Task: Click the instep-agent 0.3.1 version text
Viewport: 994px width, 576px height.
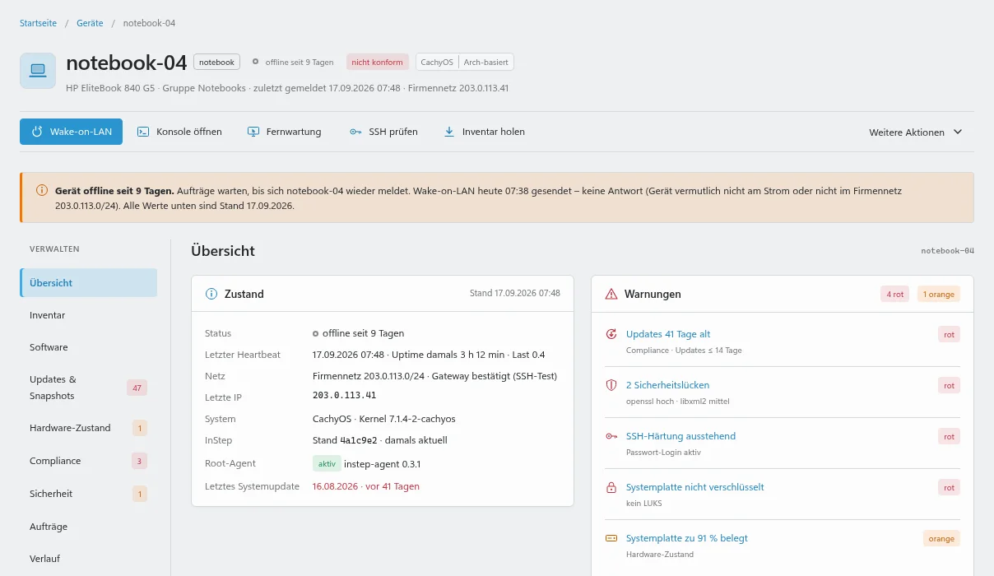Action: point(382,463)
